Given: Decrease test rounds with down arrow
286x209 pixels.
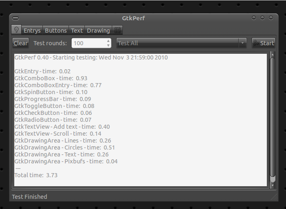Looking at the screenshot, I should [x=109, y=46].
